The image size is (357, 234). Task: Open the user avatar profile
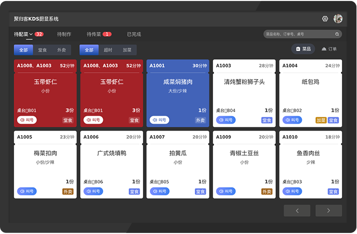[338, 19]
